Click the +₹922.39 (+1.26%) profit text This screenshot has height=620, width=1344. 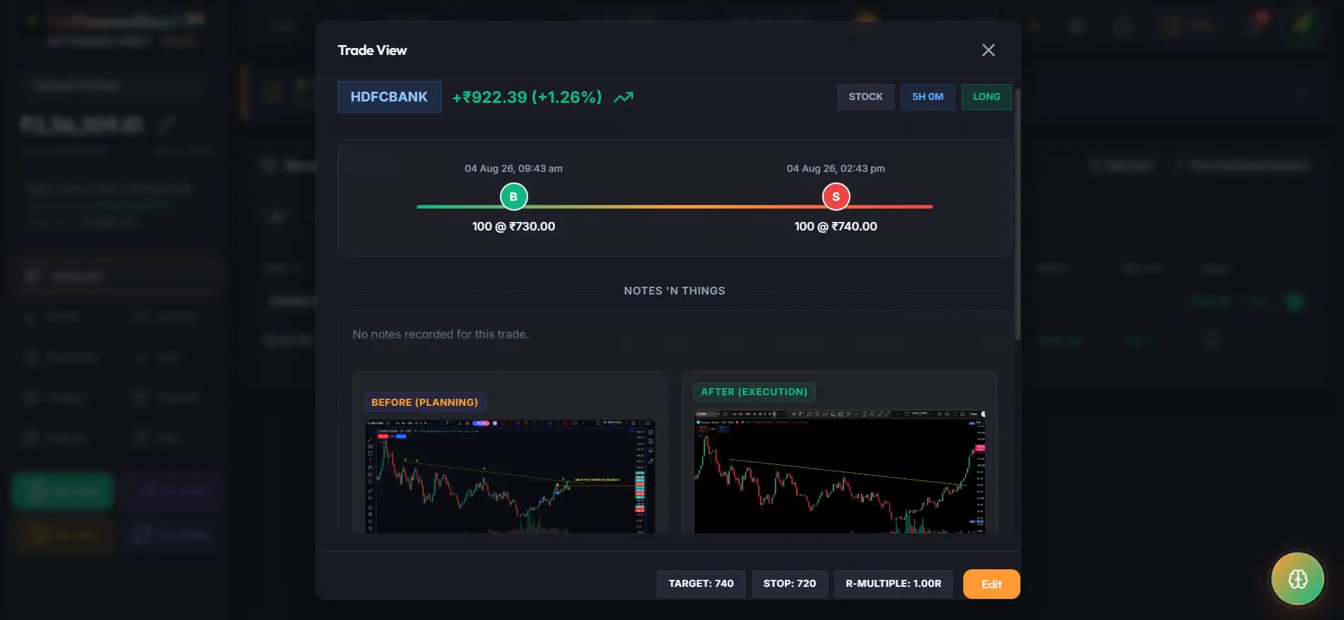tap(527, 97)
